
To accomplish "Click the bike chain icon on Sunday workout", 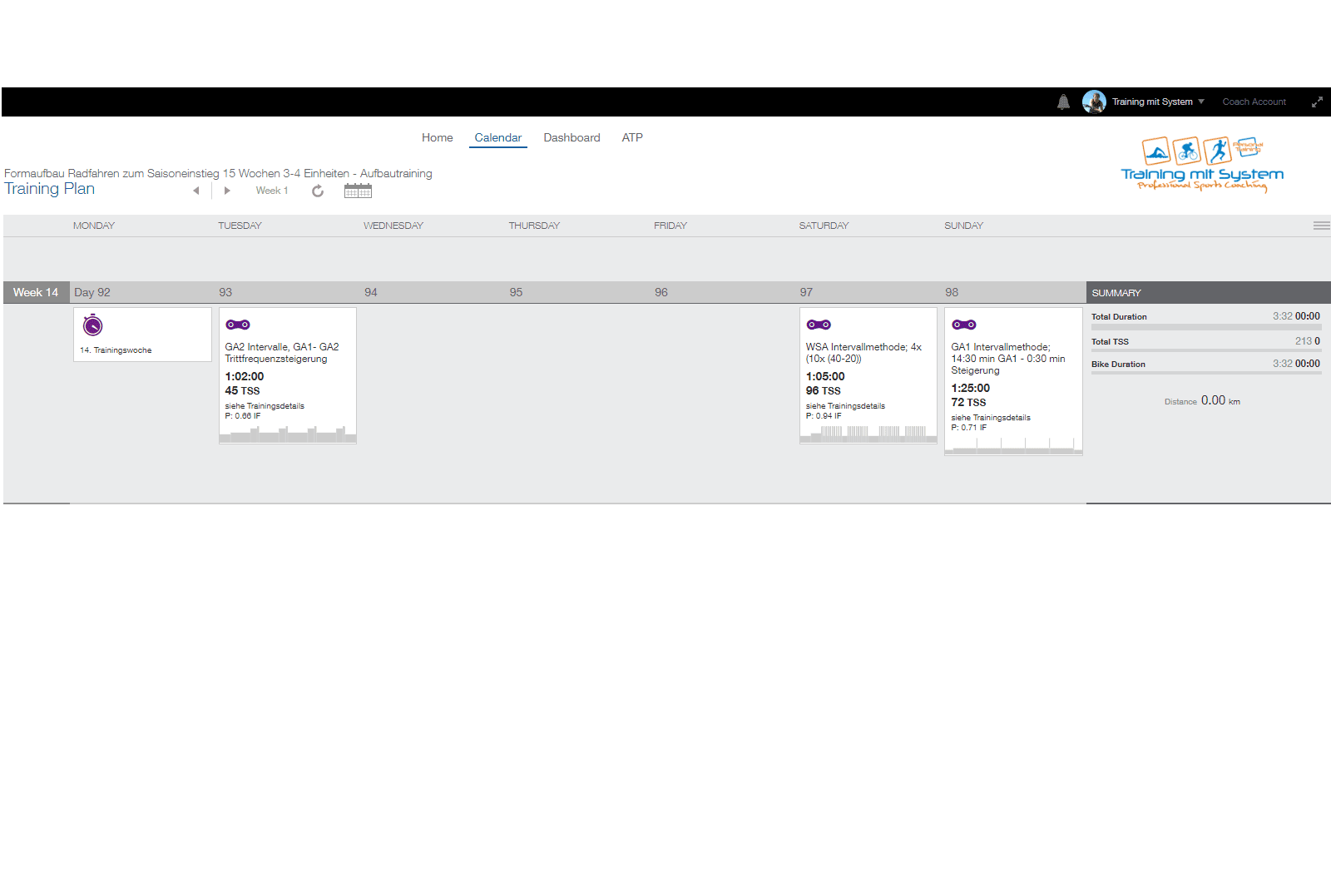I will click(x=964, y=325).
